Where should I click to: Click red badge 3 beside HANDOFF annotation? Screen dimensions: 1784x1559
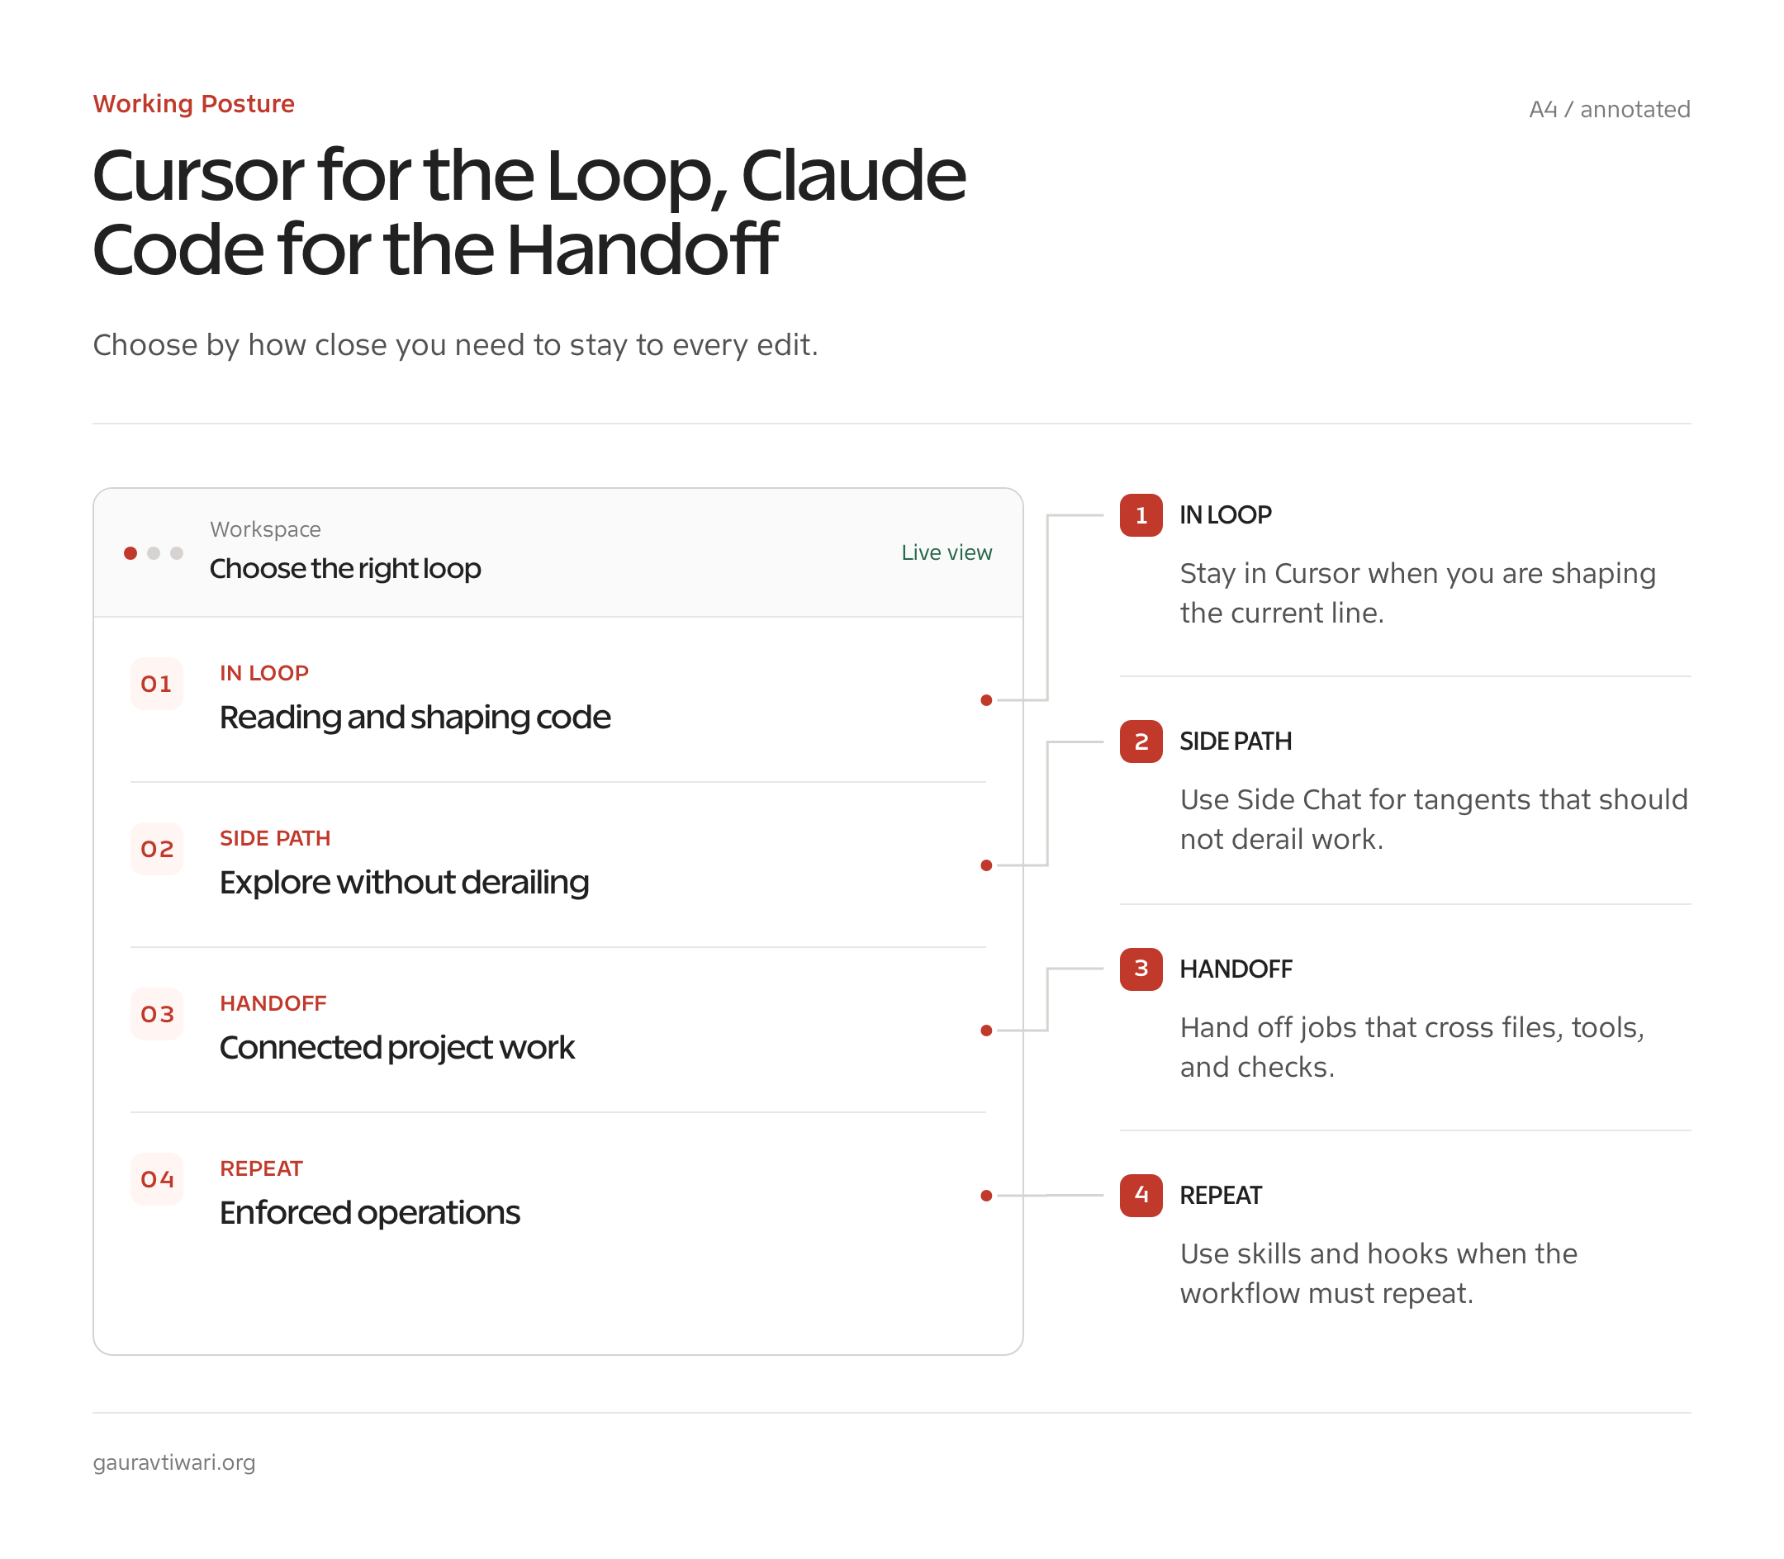click(x=1141, y=969)
